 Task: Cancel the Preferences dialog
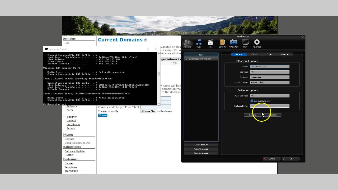tap(271, 159)
